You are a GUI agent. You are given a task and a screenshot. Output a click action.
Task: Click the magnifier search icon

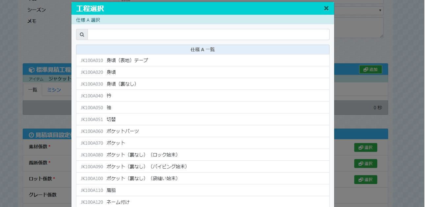coord(82,34)
